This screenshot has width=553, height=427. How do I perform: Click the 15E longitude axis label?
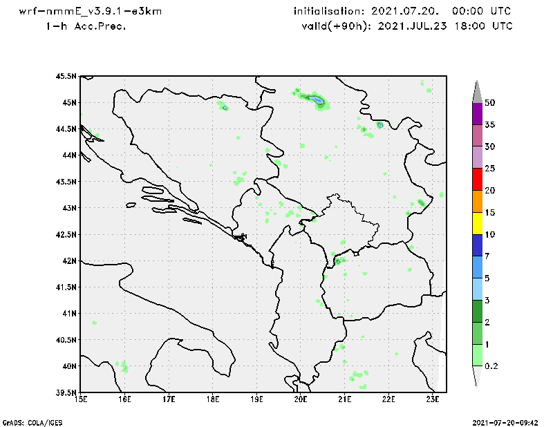pos(81,399)
